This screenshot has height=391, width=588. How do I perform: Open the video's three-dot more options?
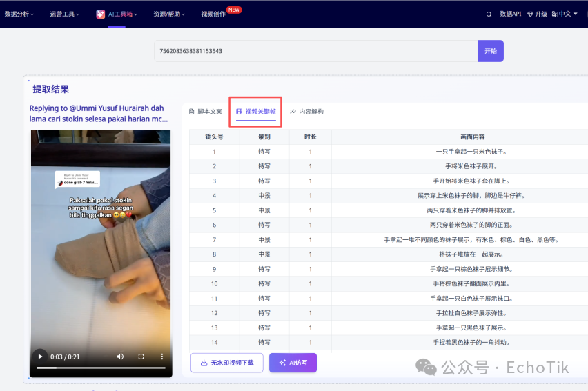162,357
